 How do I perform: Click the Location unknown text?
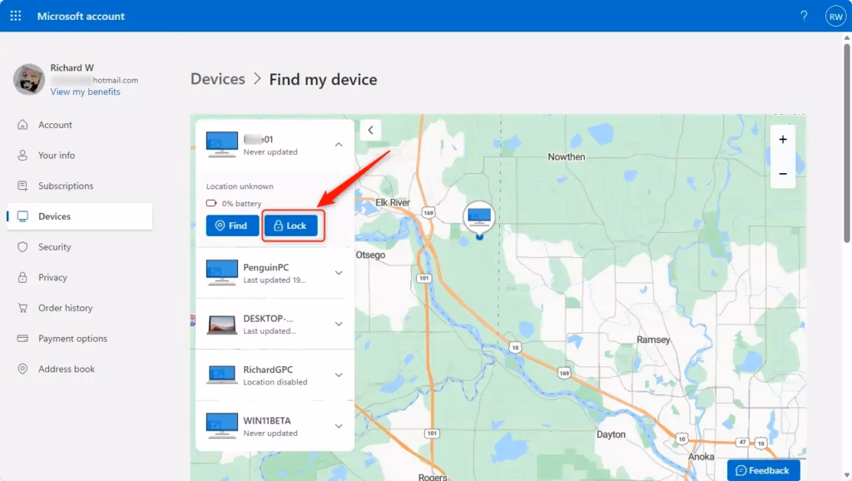pos(240,186)
